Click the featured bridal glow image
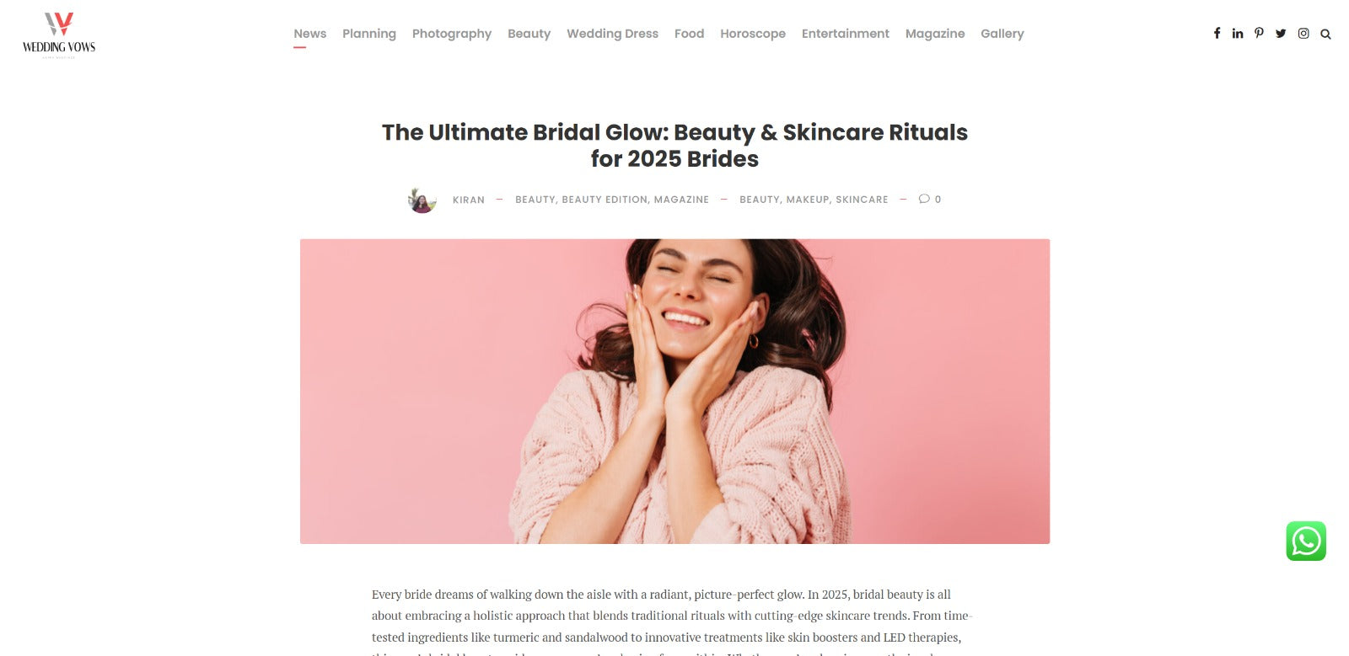1349x656 pixels. tap(674, 392)
